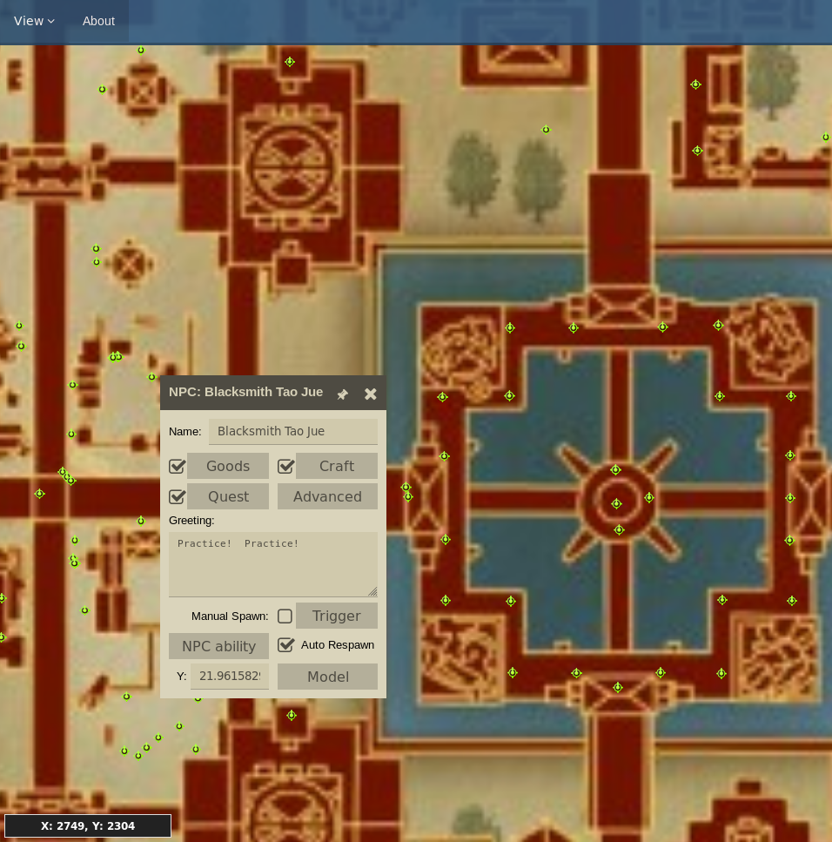Expand the View dropdown menu
This screenshot has width=832, height=842.
pos(34,21)
